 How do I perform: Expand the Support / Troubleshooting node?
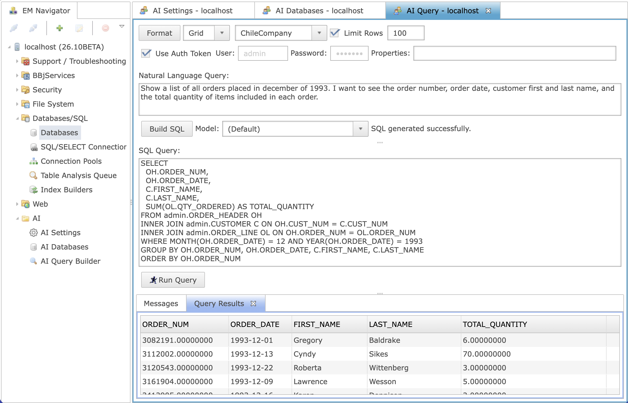(x=17, y=61)
